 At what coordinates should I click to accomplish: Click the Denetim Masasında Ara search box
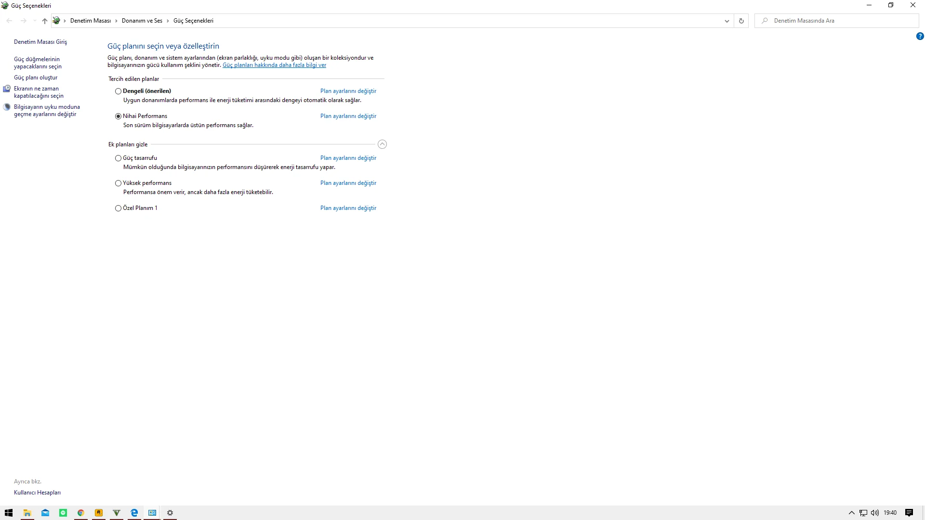point(838,21)
